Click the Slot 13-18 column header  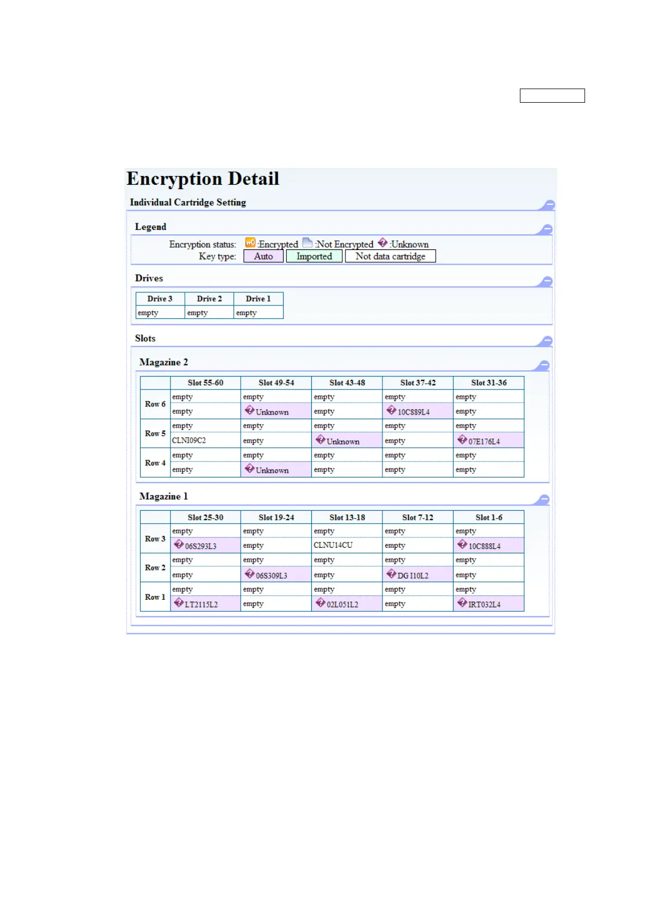point(347,517)
